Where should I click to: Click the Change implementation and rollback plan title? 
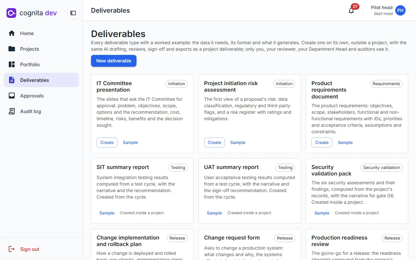tap(128, 241)
